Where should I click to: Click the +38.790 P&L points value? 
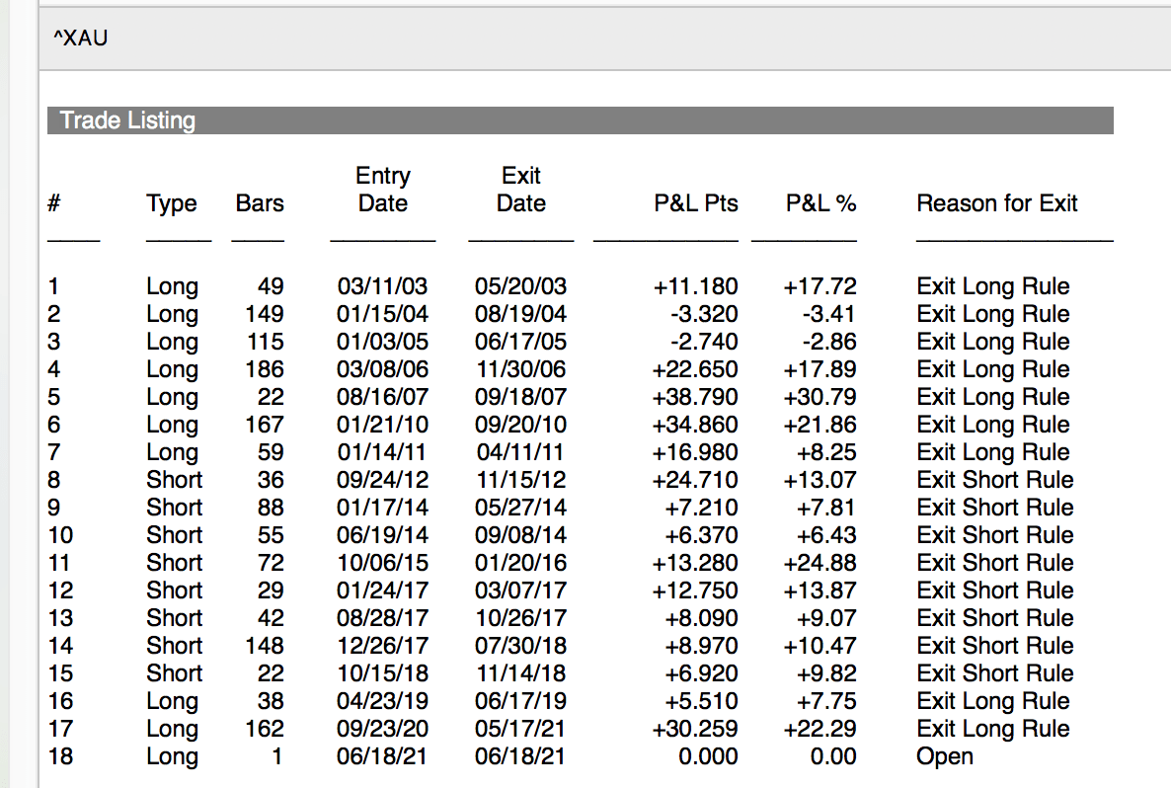click(695, 397)
